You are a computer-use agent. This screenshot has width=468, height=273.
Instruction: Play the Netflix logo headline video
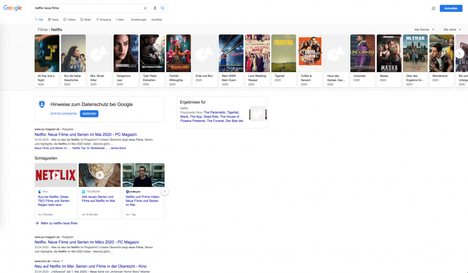pyautogui.click(x=55, y=175)
